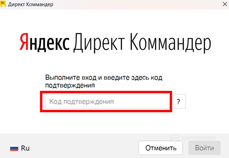
Task: Click the window title text Директ Коммандер
Action: 31,4
